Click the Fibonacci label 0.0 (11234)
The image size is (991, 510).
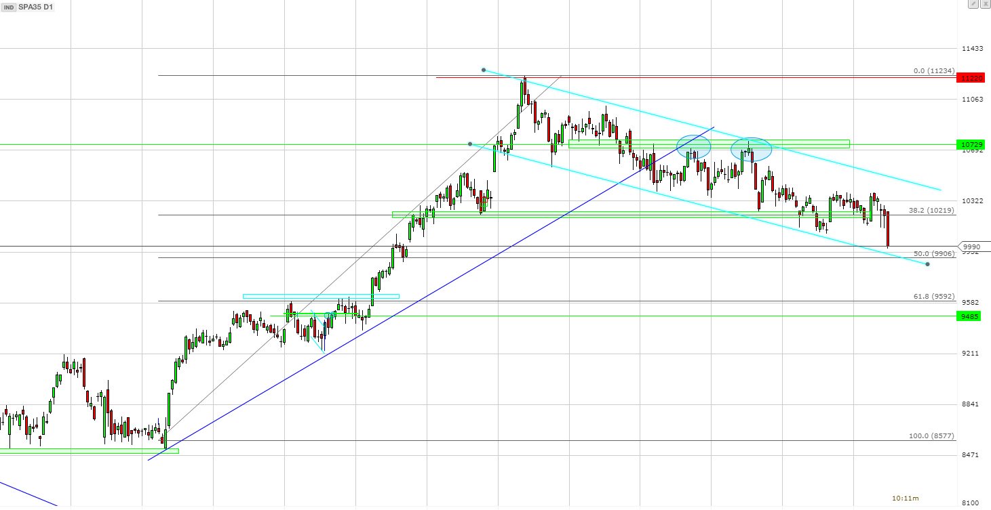(x=934, y=70)
